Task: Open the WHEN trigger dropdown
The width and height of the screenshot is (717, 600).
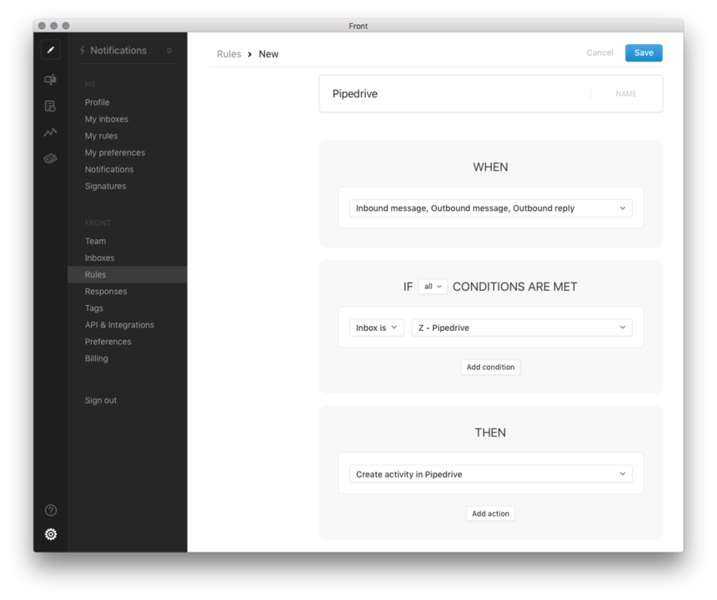Action: pos(491,208)
